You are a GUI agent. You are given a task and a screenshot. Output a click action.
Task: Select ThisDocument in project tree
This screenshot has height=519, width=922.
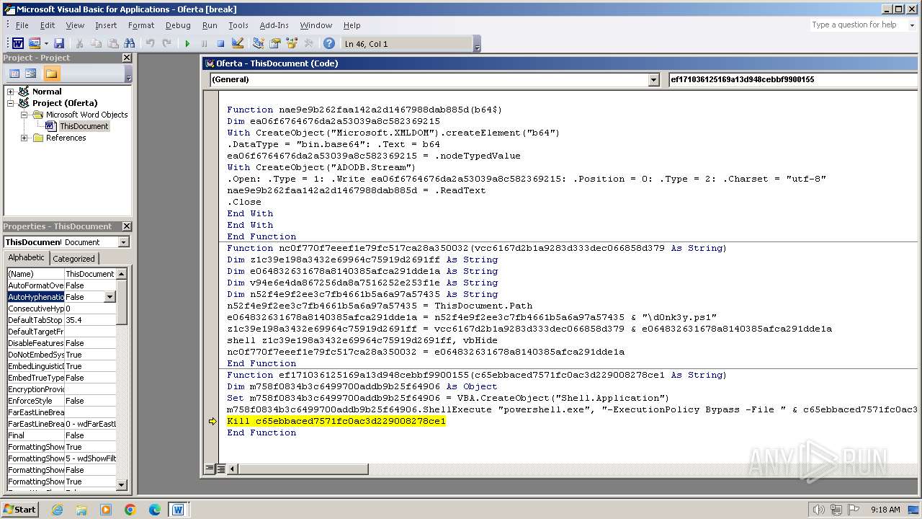[84, 126]
